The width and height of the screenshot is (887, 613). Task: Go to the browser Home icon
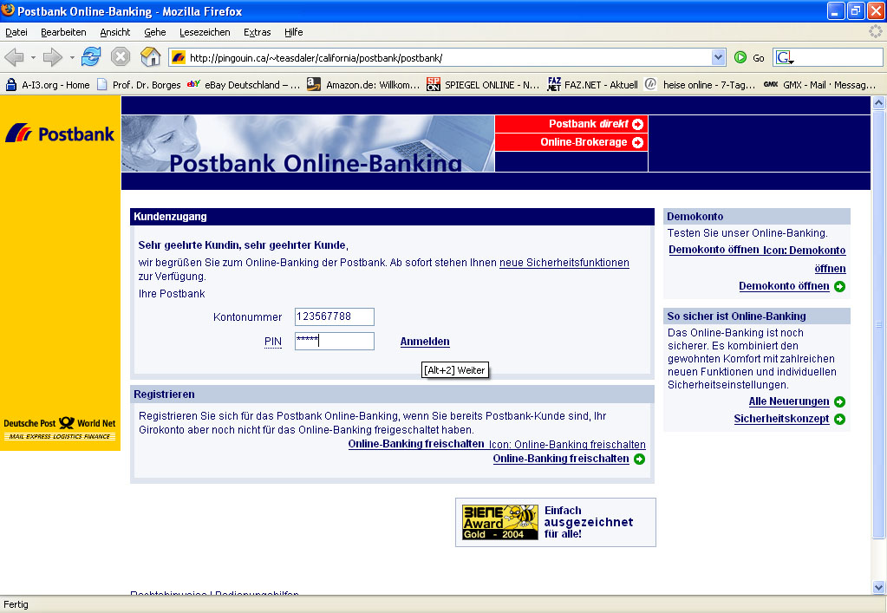[x=151, y=56]
